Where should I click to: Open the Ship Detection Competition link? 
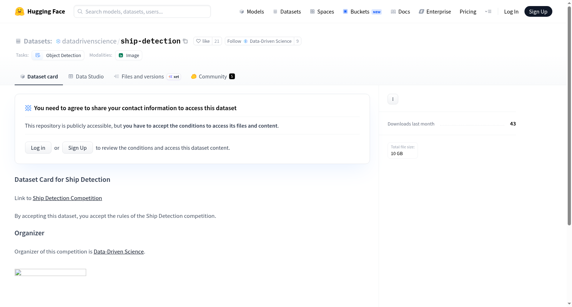pyautogui.click(x=67, y=198)
